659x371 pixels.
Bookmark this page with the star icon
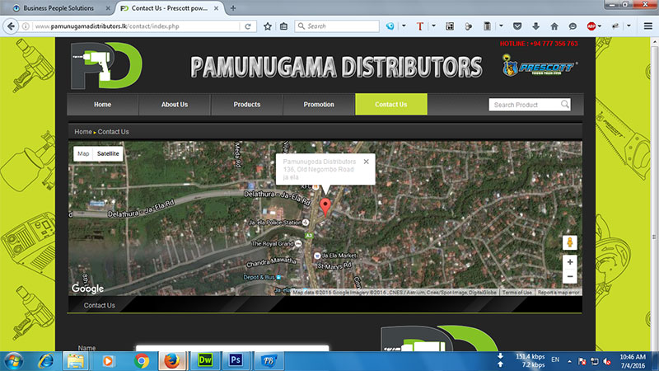[x=268, y=26]
